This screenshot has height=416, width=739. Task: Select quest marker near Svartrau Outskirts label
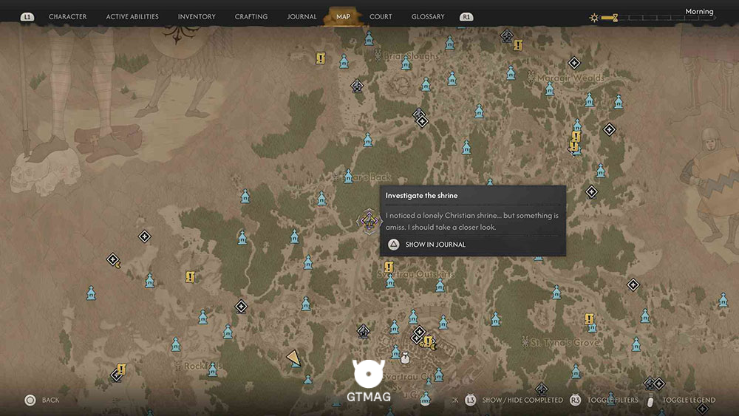click(389, 267)
